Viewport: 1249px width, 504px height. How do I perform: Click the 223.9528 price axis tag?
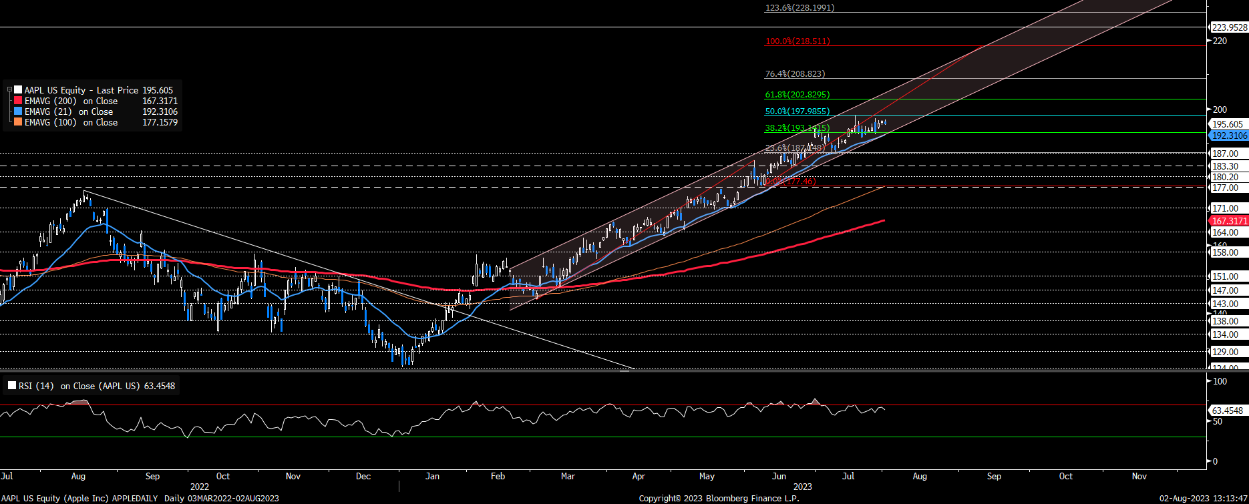pos(1230,27)
